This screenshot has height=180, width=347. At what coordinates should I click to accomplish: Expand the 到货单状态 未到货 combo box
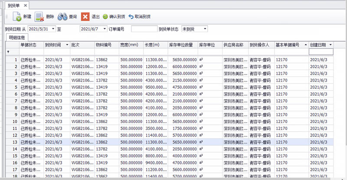(205, 29)
